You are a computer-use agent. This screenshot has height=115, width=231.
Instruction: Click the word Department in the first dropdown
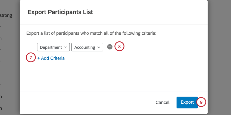click(x=51, y=47)
